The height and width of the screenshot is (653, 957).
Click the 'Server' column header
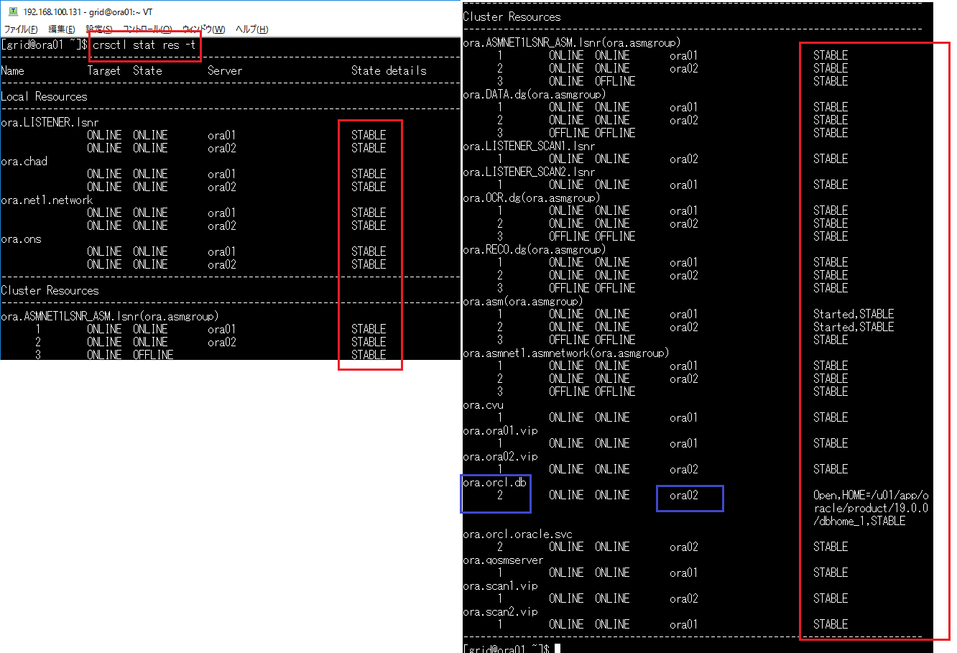point(225,70)
